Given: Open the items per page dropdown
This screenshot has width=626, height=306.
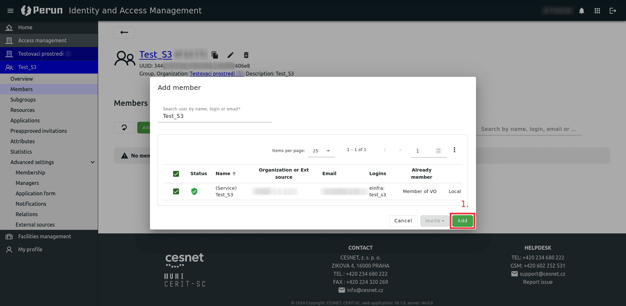Looking at the screenshot, I should 321,151.
